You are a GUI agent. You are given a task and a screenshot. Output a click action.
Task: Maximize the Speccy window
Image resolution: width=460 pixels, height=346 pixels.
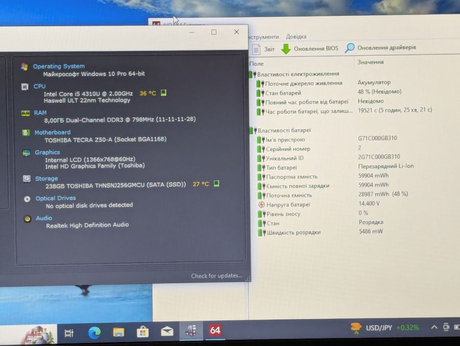(214, 32)
